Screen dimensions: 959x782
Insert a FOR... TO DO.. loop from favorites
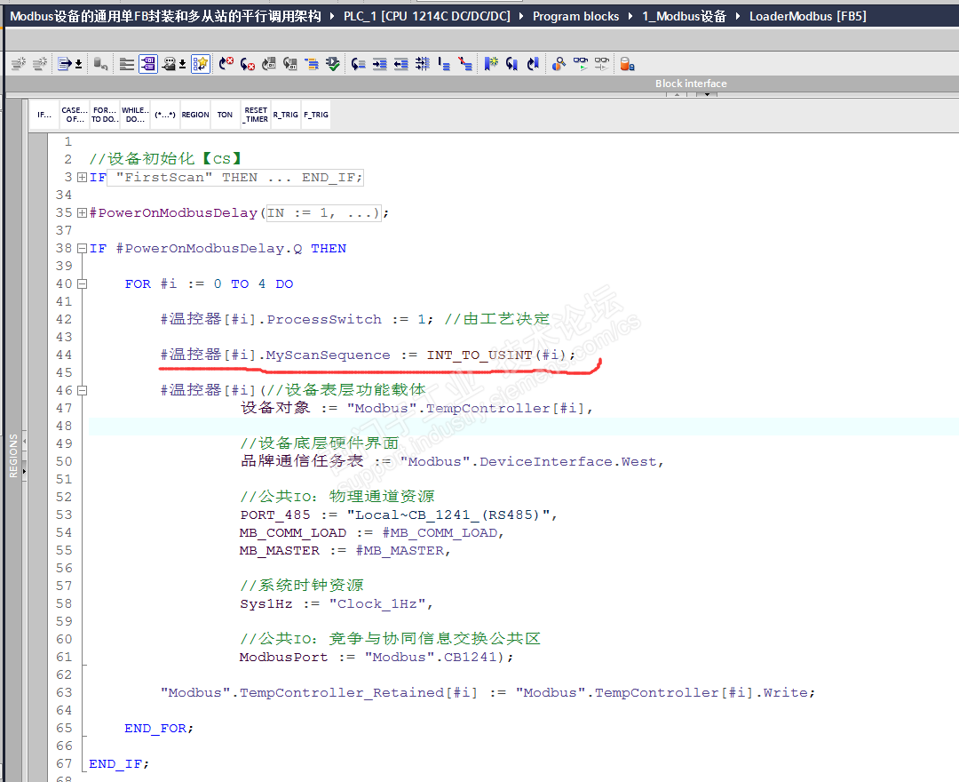[105, 115]
